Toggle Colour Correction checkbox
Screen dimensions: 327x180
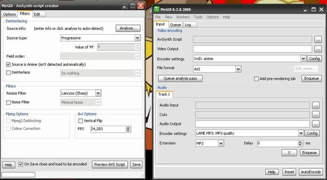click(x=8, y=129)
